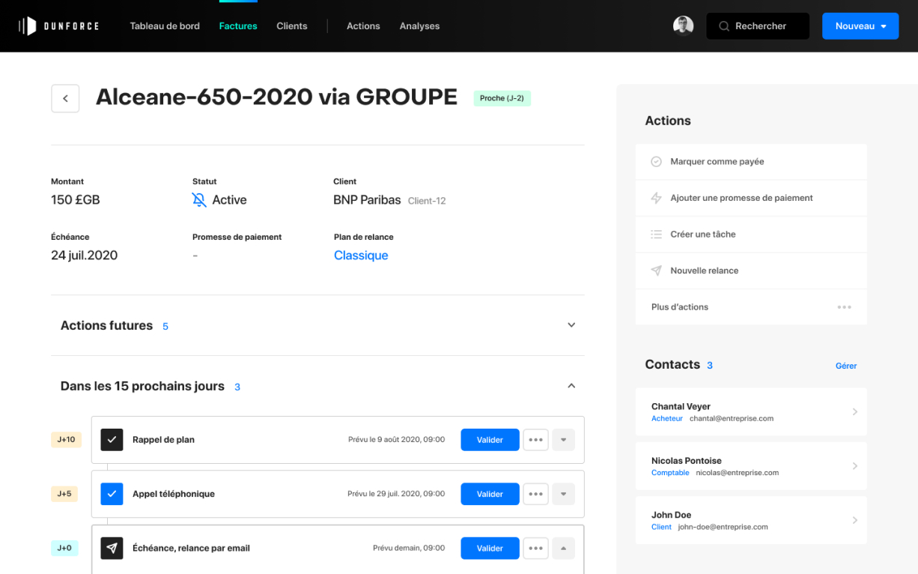The height and width of the screenshot is (574, 918).
Task: Navigate to Actions in top menu
Action: [x=363, y=26]
